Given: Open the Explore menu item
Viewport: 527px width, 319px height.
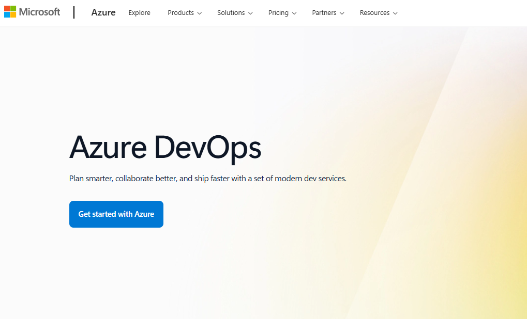Looking at the screenshot, I should coord(139,13).
